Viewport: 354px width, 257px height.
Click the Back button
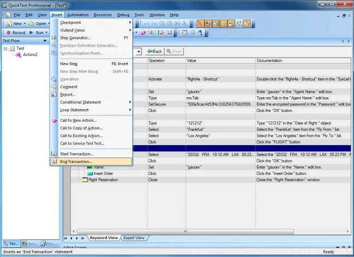click(x=155, y=52)
